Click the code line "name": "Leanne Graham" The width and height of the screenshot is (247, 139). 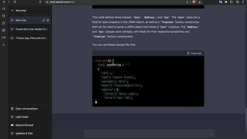coord(118,77)
